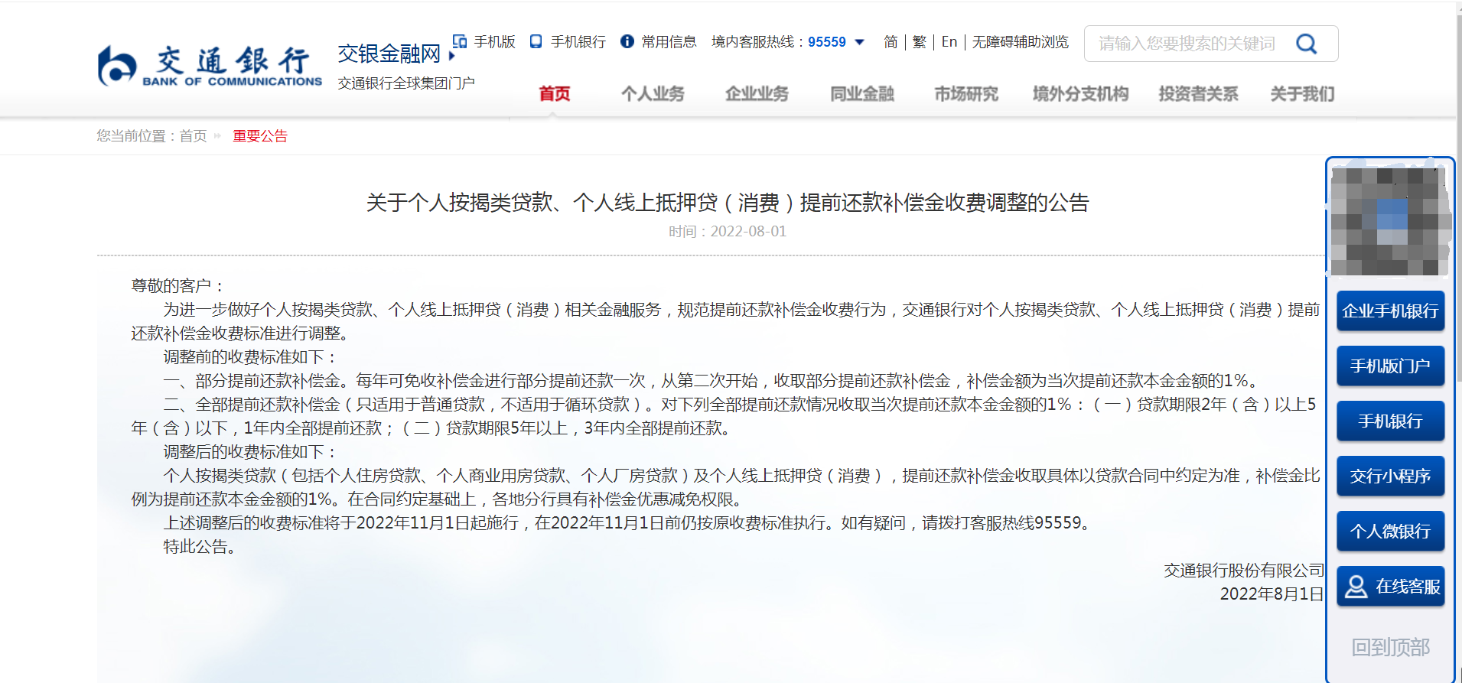Click the 手机银行 mobile icon

tap(536, 41)
